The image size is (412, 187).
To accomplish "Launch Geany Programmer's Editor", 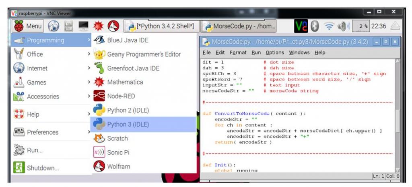I will (x=144, y=54).
